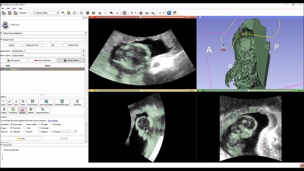Click the module search magnifier icon
This screenshot has width=304, height=171.
click(29, 13)
